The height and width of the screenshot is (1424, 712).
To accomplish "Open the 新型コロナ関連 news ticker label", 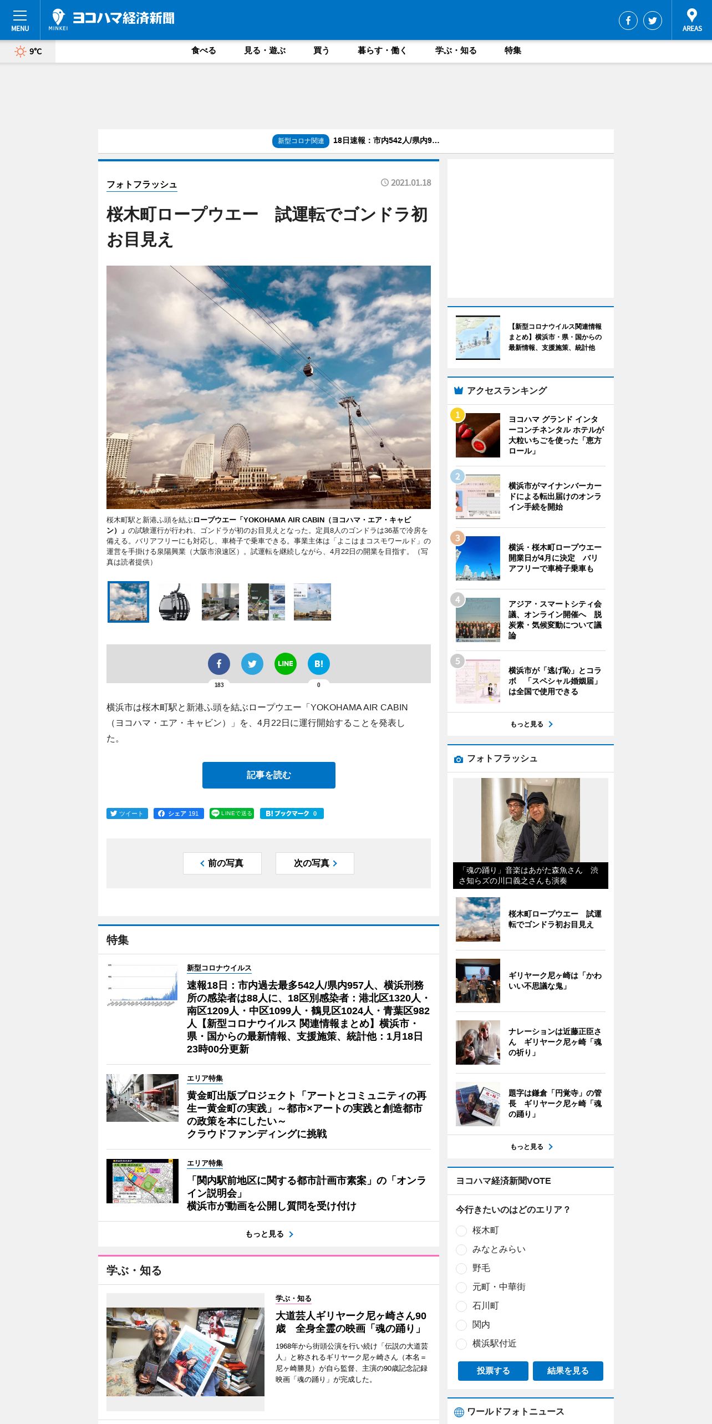I will [301, 141].
